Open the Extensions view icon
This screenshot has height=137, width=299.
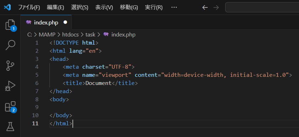pos(10,107)
